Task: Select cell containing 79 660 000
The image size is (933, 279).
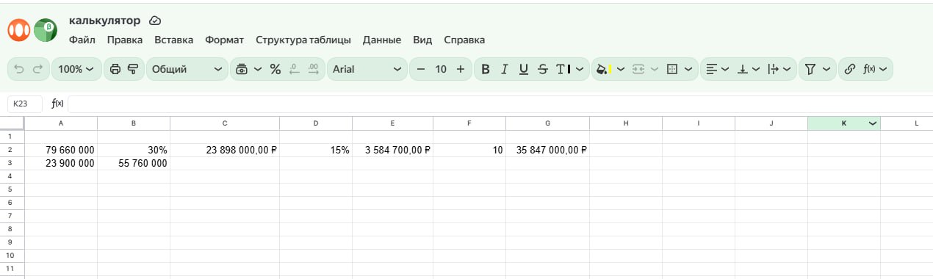Action: (x=60, y=150)
